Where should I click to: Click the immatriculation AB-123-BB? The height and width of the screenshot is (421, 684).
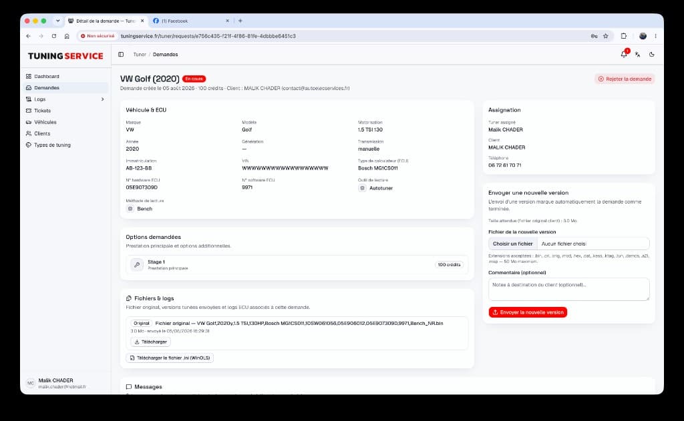click(139, 168)
